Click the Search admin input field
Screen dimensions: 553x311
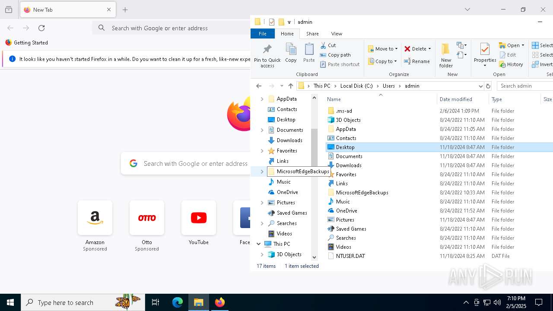pyautogui.click(x=525, y=86)
